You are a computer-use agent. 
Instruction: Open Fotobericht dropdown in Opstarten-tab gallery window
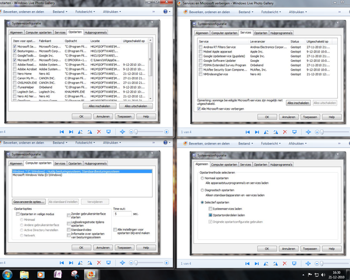tap(85, 12)
